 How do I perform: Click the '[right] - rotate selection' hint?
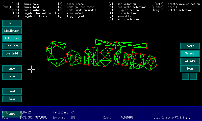point(172,10)
